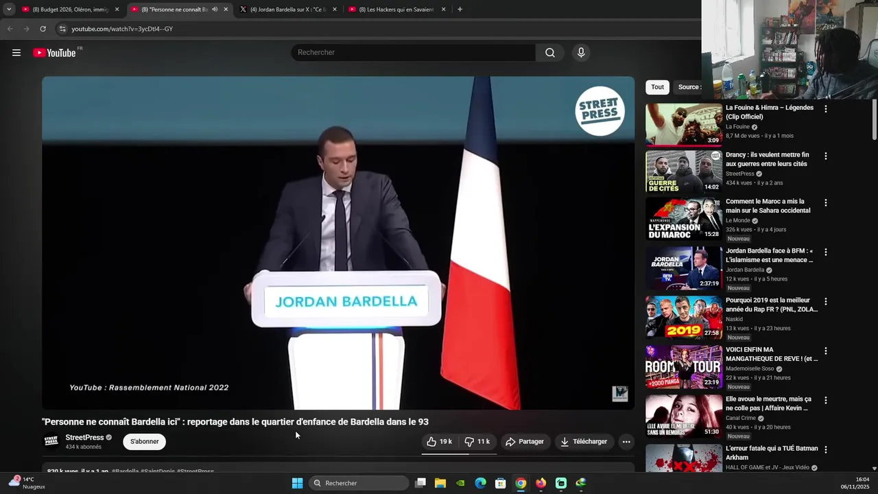Open VOICI ENFIN MA MANGATHEQUE video title

(772, 354)
